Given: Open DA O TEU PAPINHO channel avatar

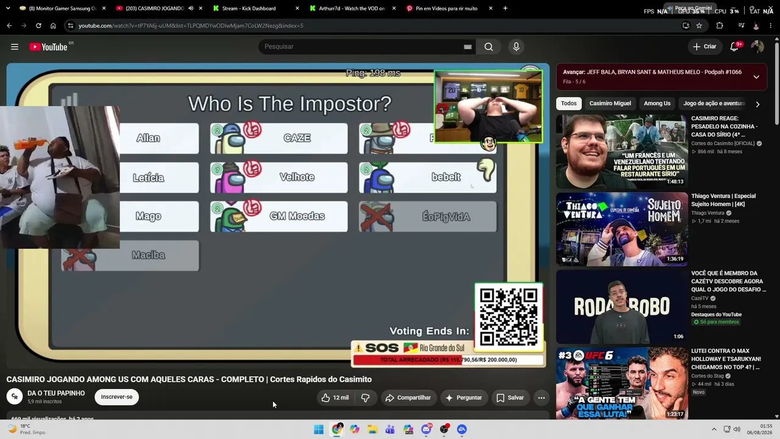Looking at the screenshot, I should click(14, 397).
